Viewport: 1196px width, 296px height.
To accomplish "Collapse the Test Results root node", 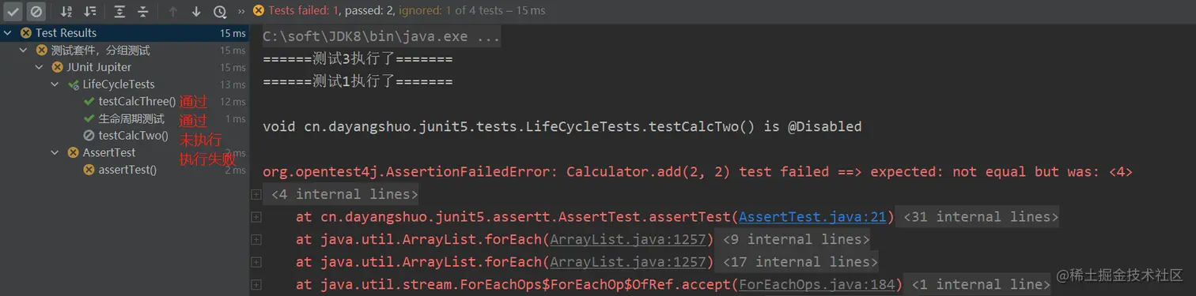I will [x=7, y=33].
